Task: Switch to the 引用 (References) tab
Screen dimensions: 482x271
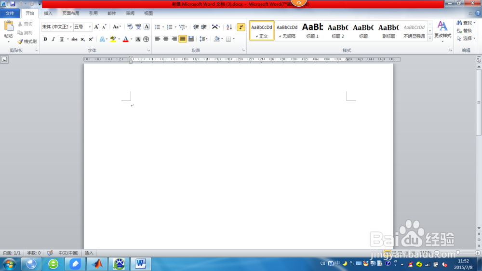Action: pyautogui.click(x=93, y=13)
